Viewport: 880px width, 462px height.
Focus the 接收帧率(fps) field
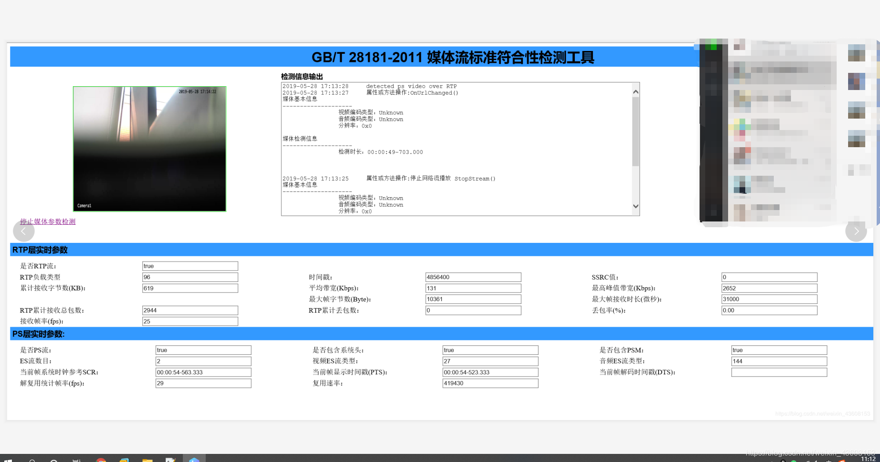190,321
